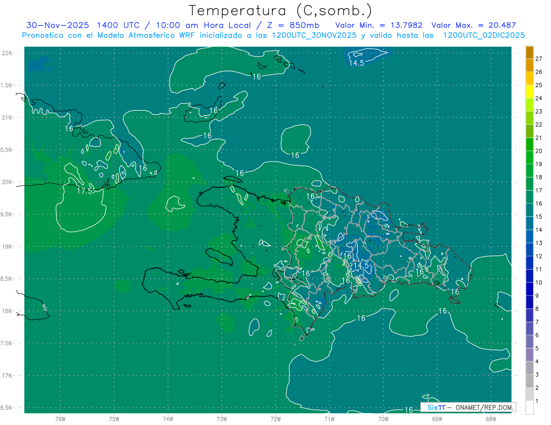Image resolution: width=551 pixels, height=425 pixels.
Task: Click the yellow swatch between 24 and 25
Action: [529, 92]
